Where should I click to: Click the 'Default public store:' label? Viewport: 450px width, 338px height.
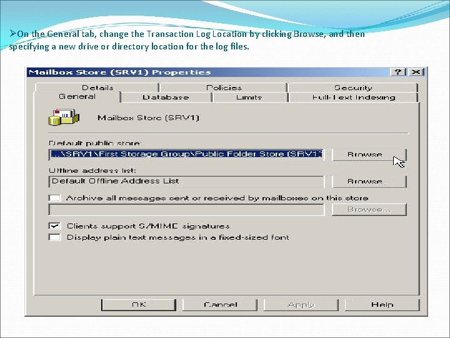[x=95, y=143]
